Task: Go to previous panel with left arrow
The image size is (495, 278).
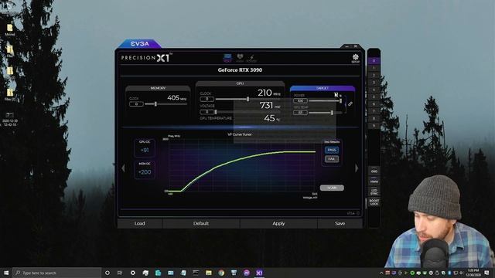Action: pos(123,168)
